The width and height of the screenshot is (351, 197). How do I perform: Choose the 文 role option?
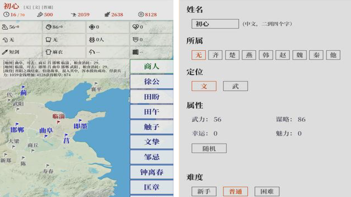click(204, 86)
